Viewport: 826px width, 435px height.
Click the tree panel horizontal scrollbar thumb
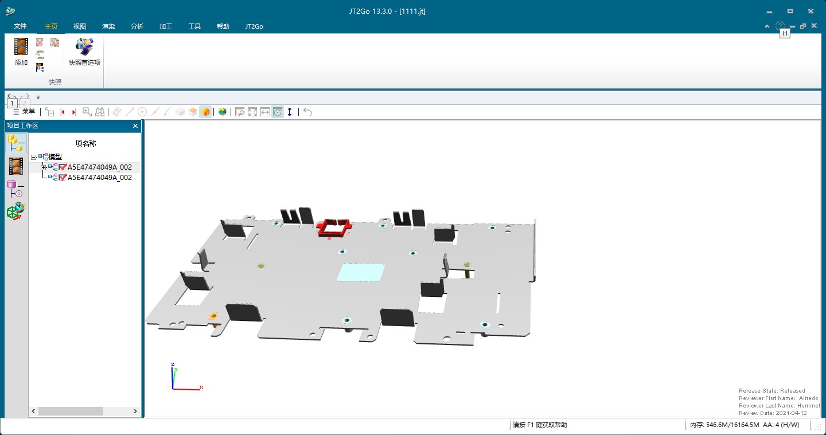71,412
